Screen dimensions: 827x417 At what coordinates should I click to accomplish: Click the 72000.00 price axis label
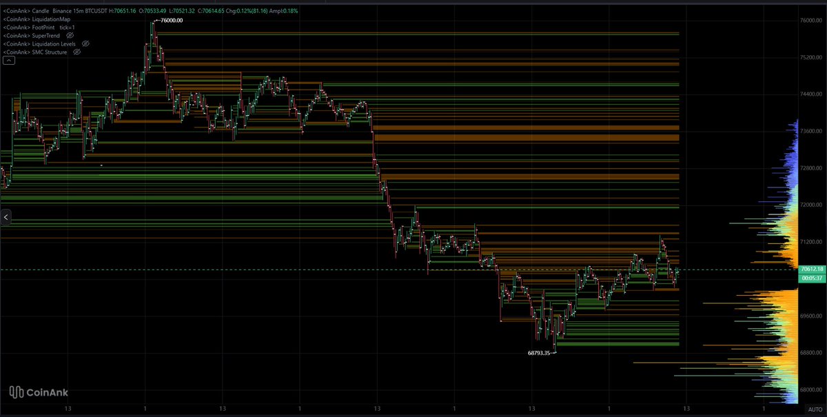(x=810, y=205)
